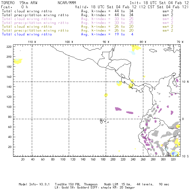Image resolution: width=190 pixels, height=190 pixels.
Task: Click the '100 W' longitude label
Action: pyautogui.click(x=69, y=42)
